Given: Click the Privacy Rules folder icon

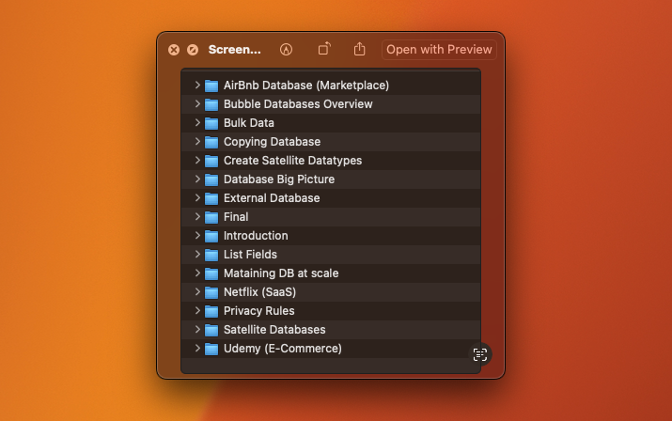Looking at the screenshot, I should pyautogui.click(x=211, y=311).
